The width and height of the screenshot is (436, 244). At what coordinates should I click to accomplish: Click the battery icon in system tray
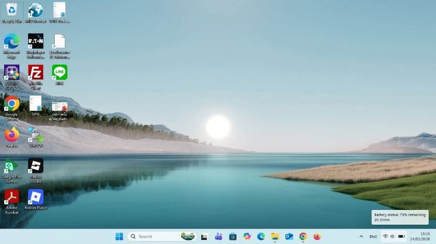(402, 236)
